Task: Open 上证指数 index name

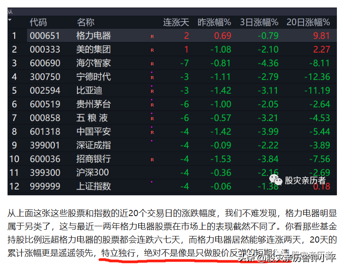Action: tap(93, 186)
